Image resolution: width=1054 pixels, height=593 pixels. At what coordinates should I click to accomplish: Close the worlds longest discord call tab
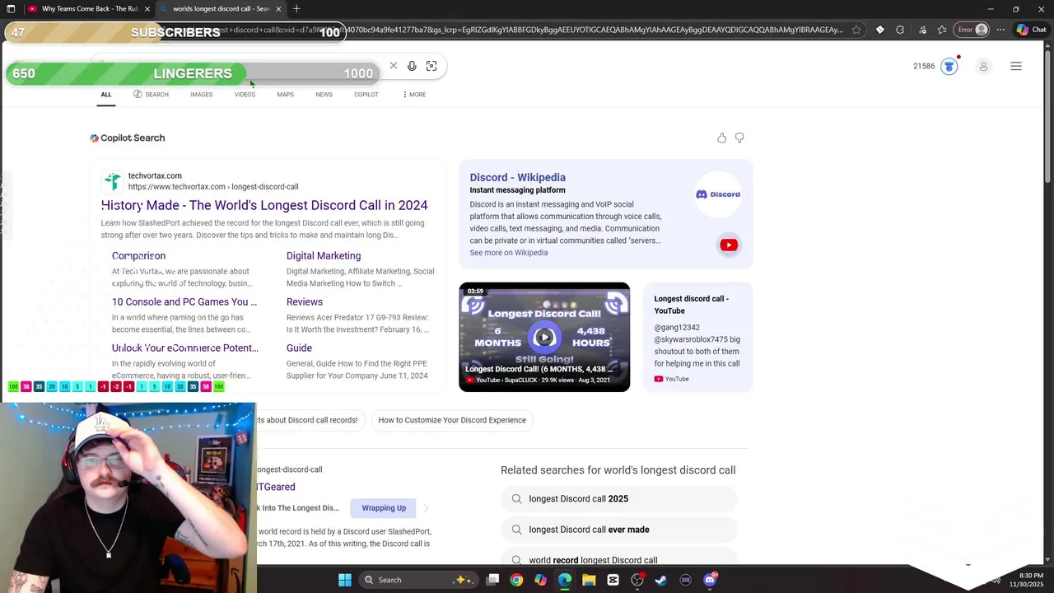[278, 9]
